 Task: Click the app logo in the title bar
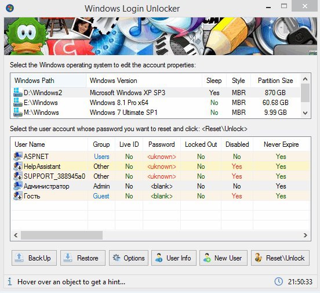[10, 8]
